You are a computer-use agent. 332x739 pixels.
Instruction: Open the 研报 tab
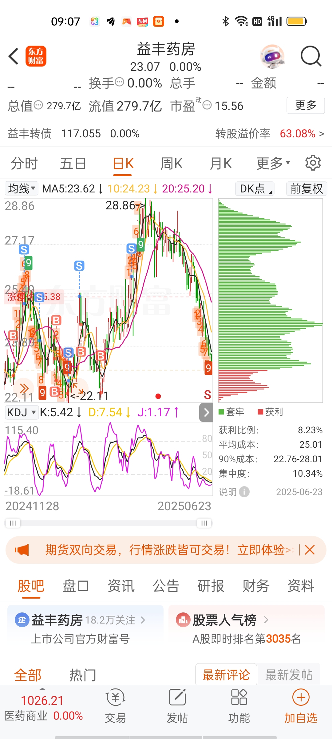pyautogui.click(x=211, y=586)
